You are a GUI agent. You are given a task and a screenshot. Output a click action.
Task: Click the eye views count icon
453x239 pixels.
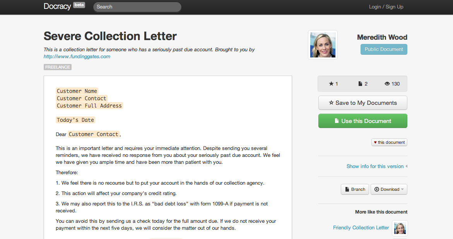[x=387, y=84]
